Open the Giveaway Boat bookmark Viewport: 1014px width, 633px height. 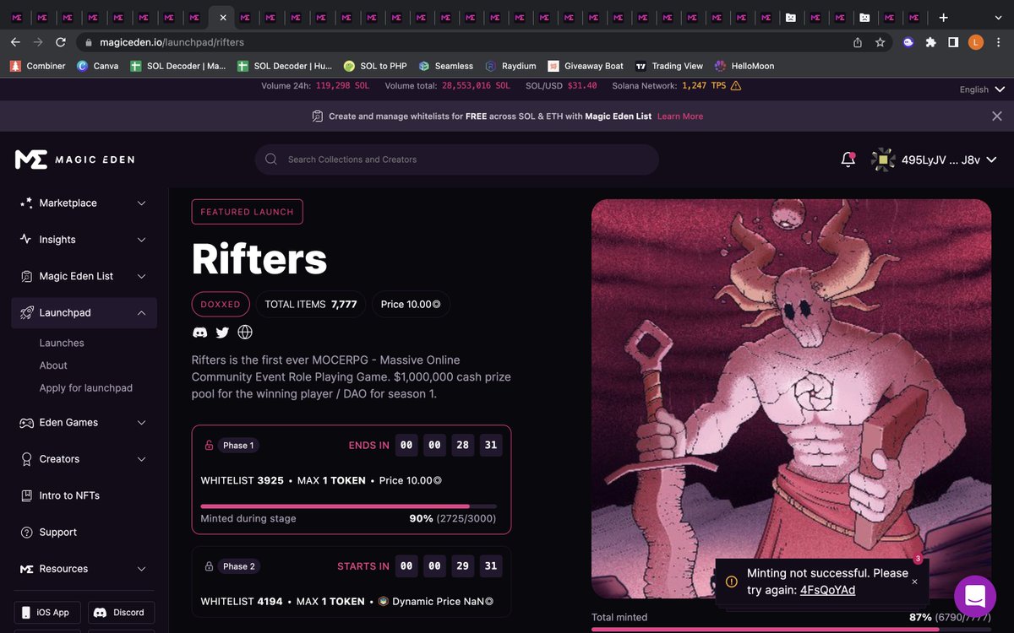586,66
